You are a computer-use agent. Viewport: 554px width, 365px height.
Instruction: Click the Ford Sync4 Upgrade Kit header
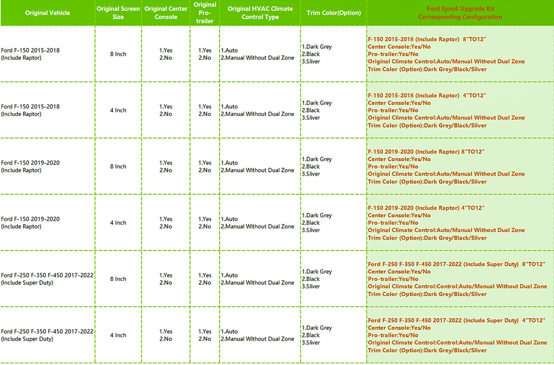(x=460, y=13)
